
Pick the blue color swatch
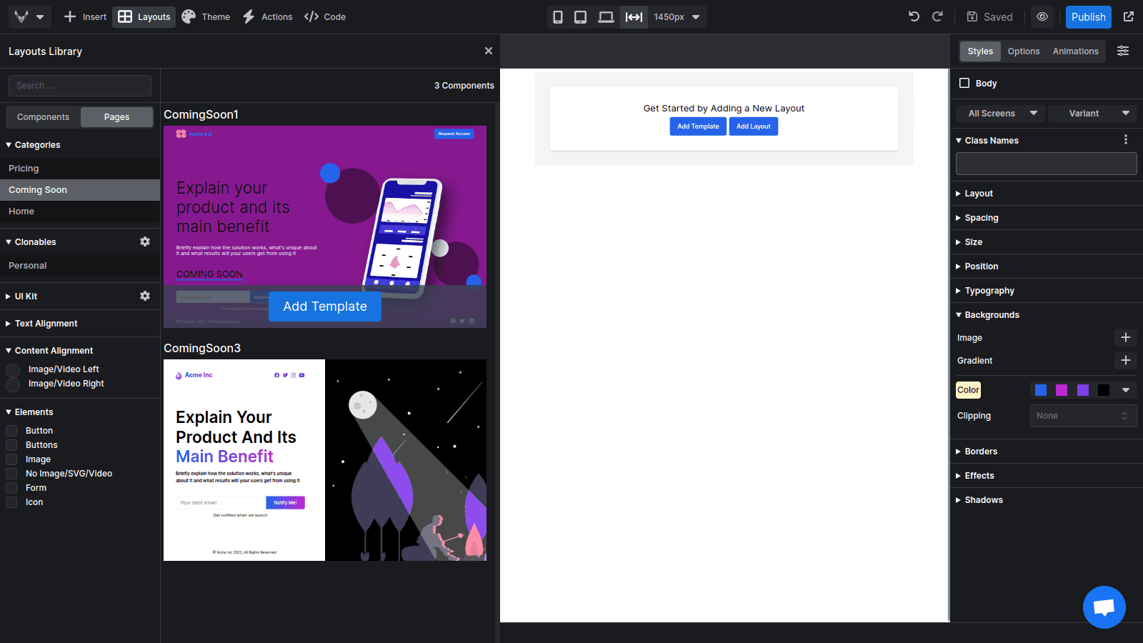[x=1041, y=390]
